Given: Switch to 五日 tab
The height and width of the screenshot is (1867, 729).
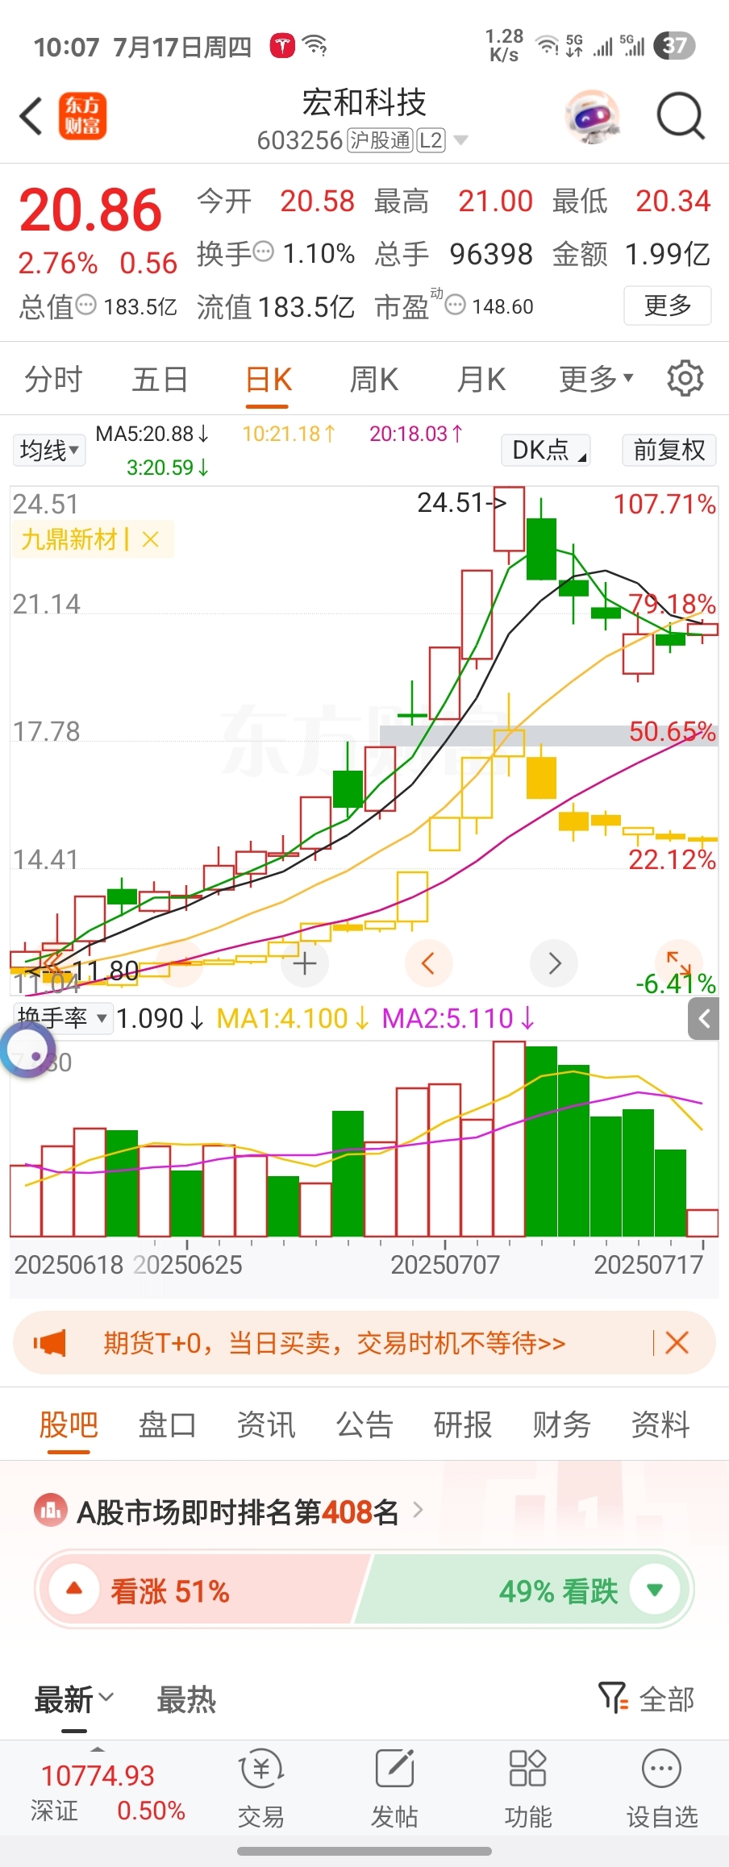Looking at the screenshot, I should [160, 378].
